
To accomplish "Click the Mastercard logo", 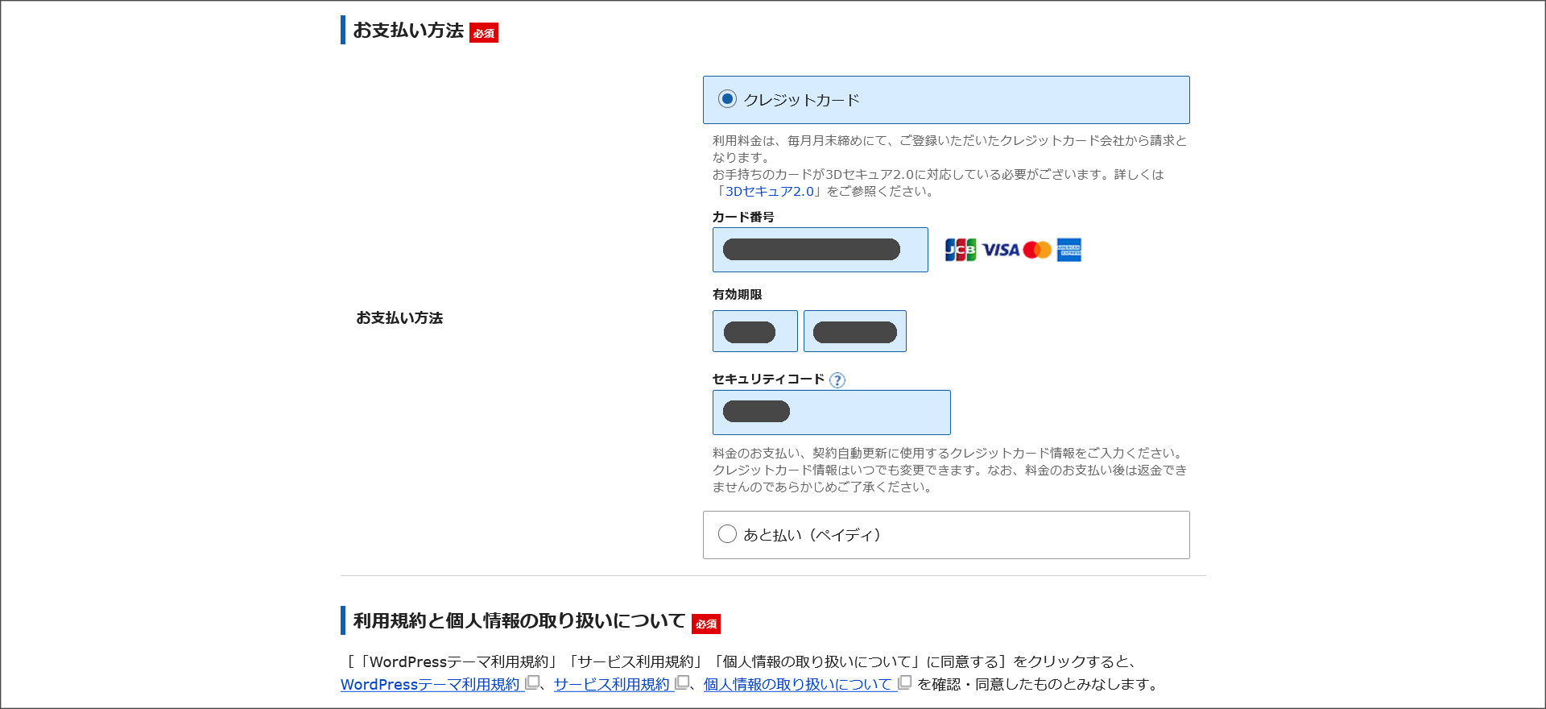I will coord(1037,250).
